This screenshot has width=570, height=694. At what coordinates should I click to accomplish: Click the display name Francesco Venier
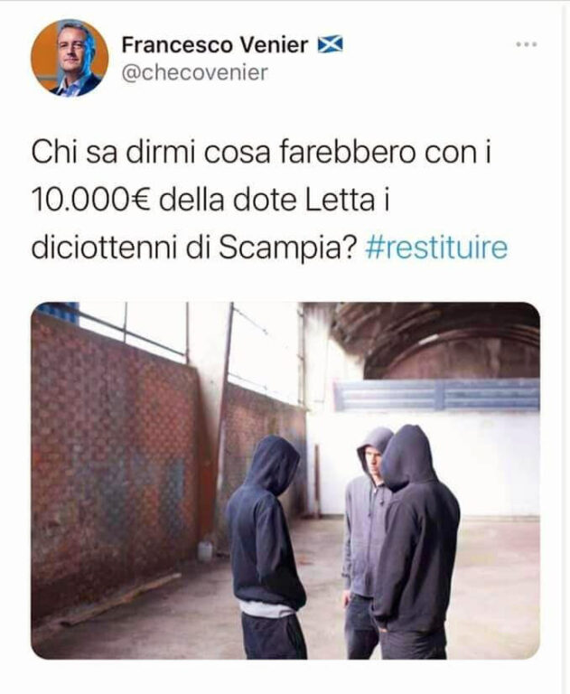215,44
